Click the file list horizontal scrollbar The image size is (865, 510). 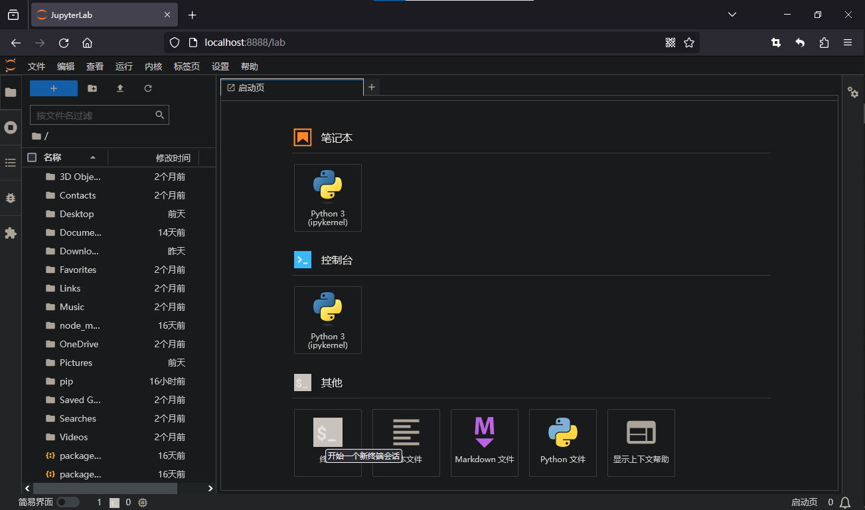pos(105,488)
